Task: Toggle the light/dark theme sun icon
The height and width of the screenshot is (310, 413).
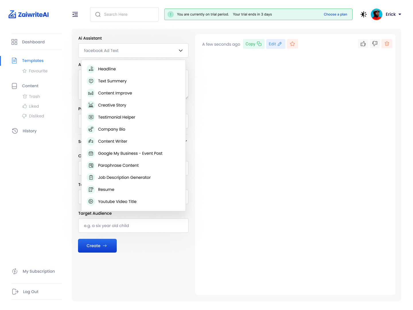Action: pyautogui.click(x=364, y=14)
